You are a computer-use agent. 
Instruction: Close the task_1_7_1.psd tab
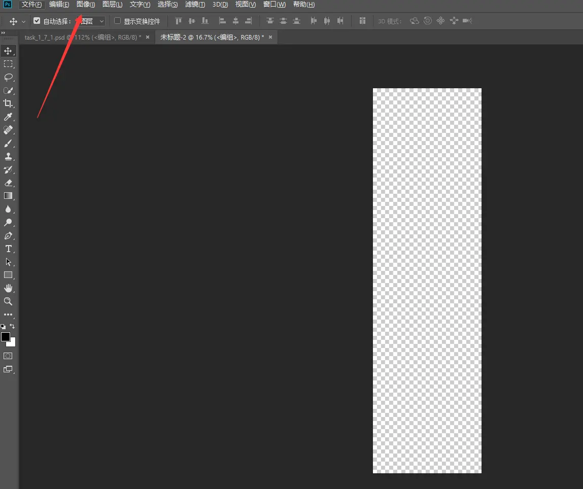coord(148,37)
